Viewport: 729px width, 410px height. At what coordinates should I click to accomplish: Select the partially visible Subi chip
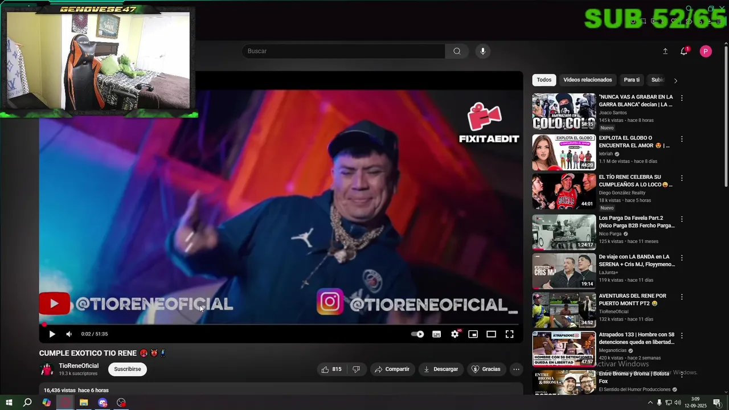pos(657,80)
